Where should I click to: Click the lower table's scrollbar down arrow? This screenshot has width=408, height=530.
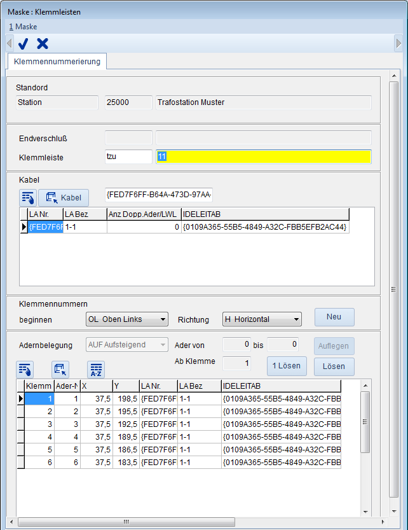[x=365, y=512]
